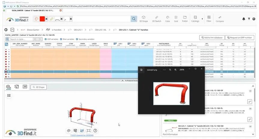The image size is (259, 139).
Task: Open the 2D Sketch search tool
Action: point(157,19)
